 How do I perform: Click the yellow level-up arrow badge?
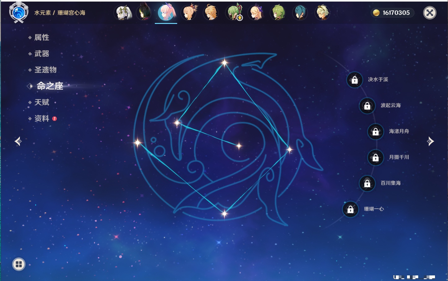[x=240, y=18]
